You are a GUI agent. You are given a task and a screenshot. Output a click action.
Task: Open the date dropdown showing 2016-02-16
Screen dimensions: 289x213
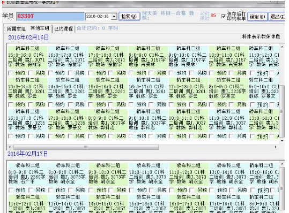click(114, 17)
